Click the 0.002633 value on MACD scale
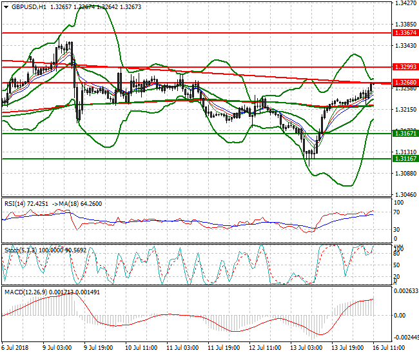Viewport: 419px width, 355px height. [406, 291]
